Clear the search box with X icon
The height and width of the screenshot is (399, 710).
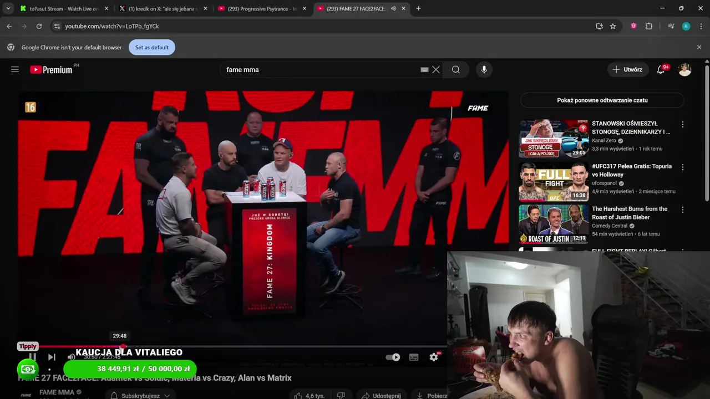click(x=436, y=69)
